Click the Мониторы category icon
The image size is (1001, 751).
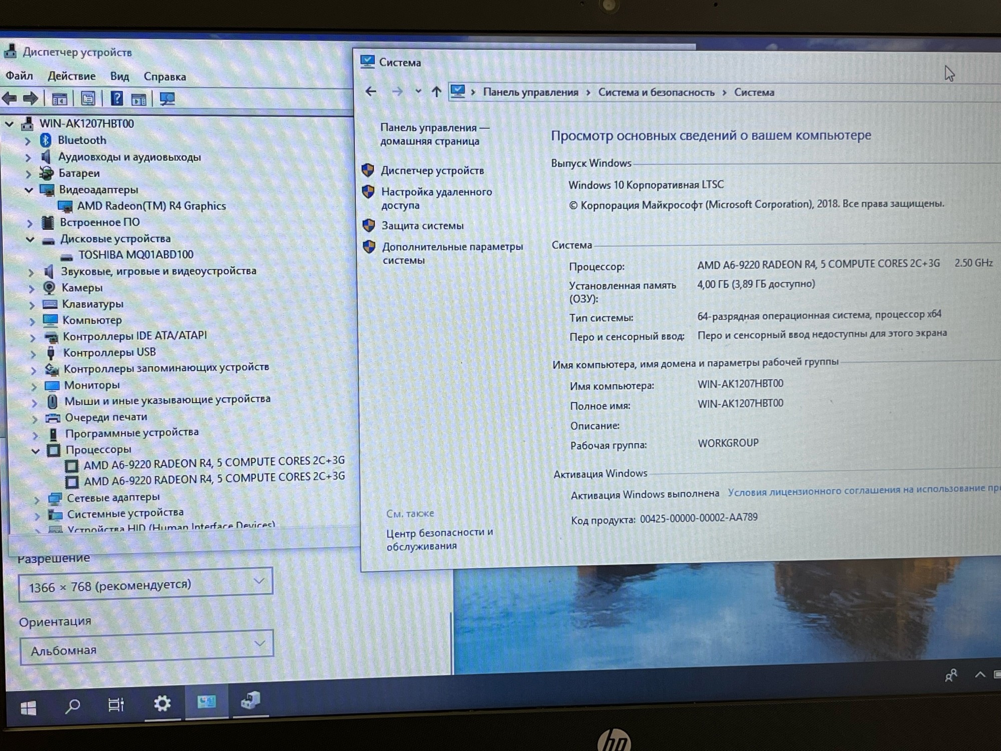pos(52,386)
